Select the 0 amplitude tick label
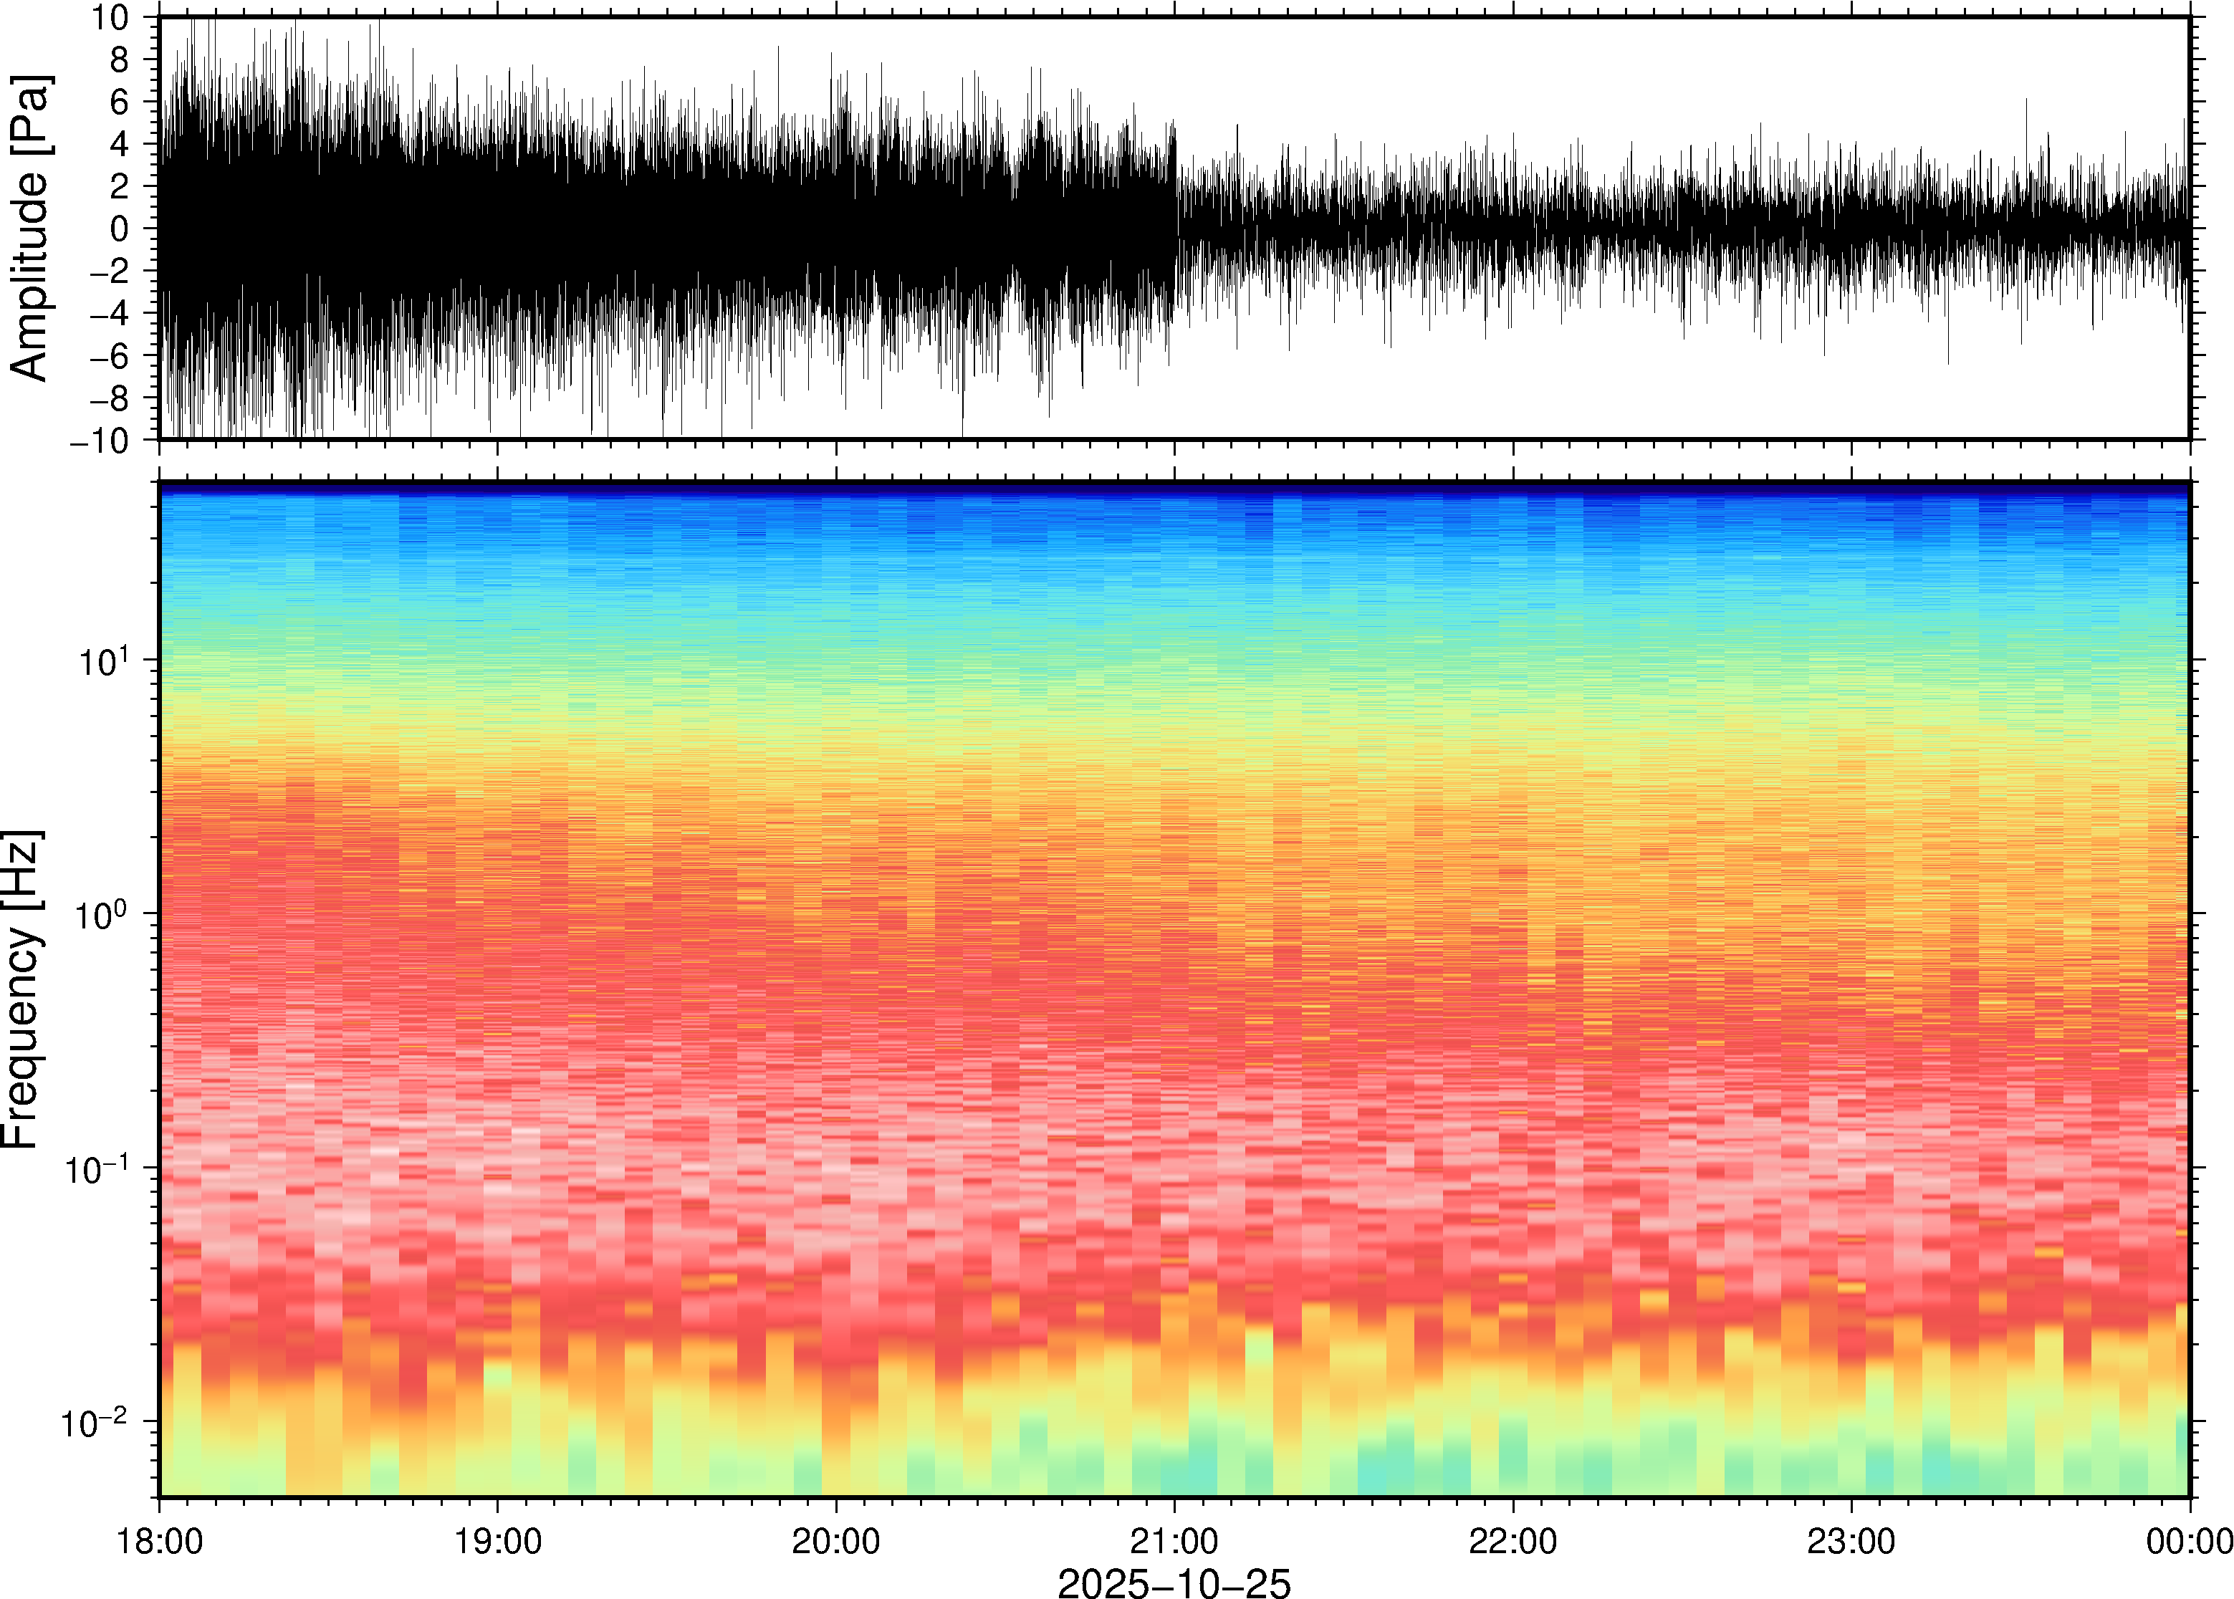Image resolution: width=2234 pixels, height=1599 pixels. coord(120,229)
